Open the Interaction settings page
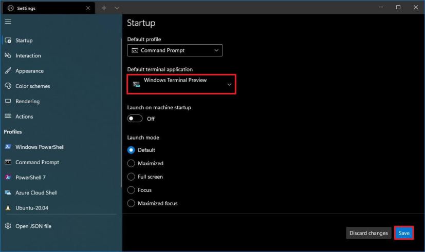Image resolution: width=425 pixels, height=252 pixels. tap(61, 55)
